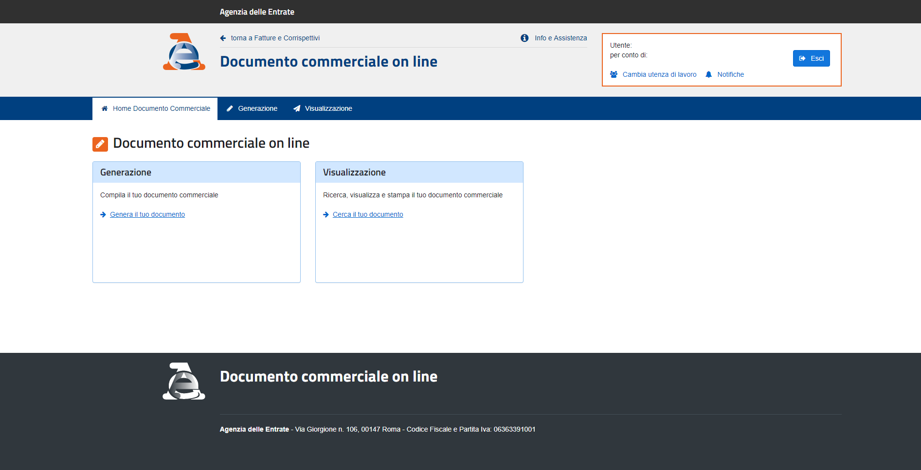Click the users icon beside Cambia utenza di lavoro
Image resolution: width=921 pixels, height=470 pixels.
tap(614, 74)
